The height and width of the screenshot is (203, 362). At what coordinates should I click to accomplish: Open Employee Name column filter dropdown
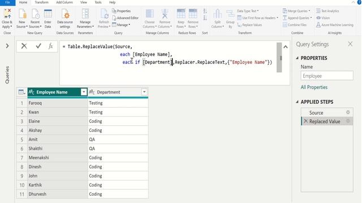coord(84,92)
